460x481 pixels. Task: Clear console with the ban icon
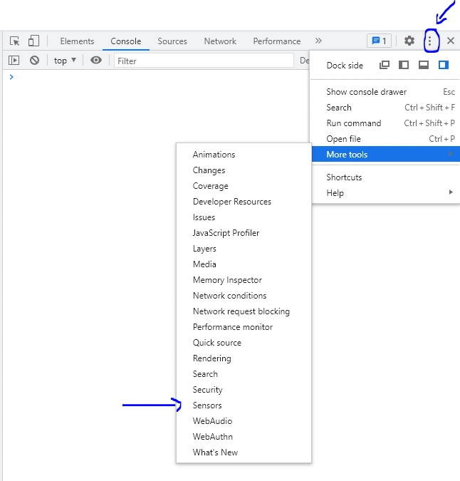tap(34, 61)
